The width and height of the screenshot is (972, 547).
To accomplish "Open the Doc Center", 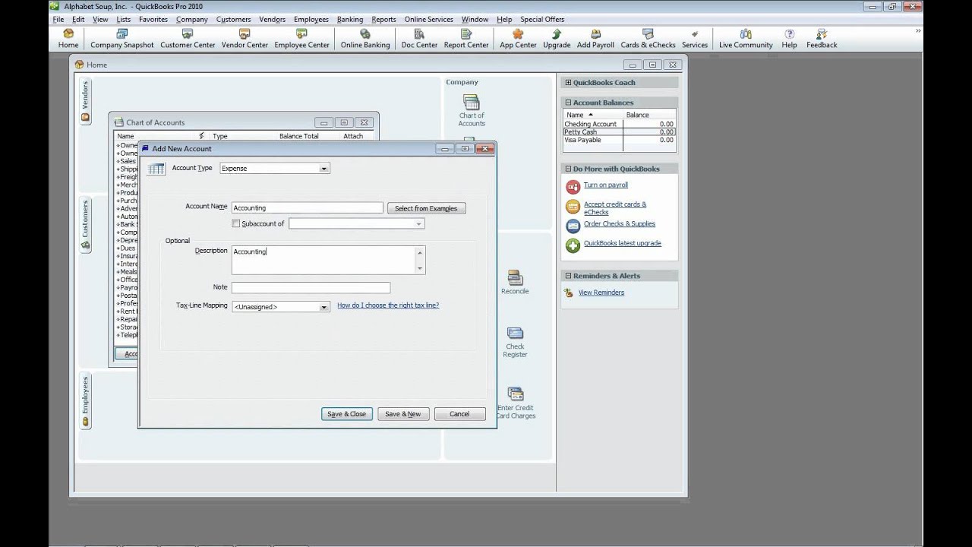I will click(x=419, y=39).
